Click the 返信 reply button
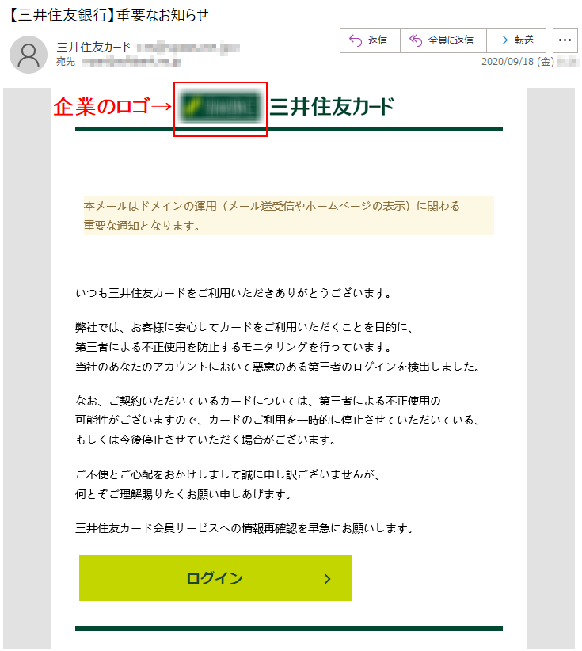582x651 pixels. 370,40
